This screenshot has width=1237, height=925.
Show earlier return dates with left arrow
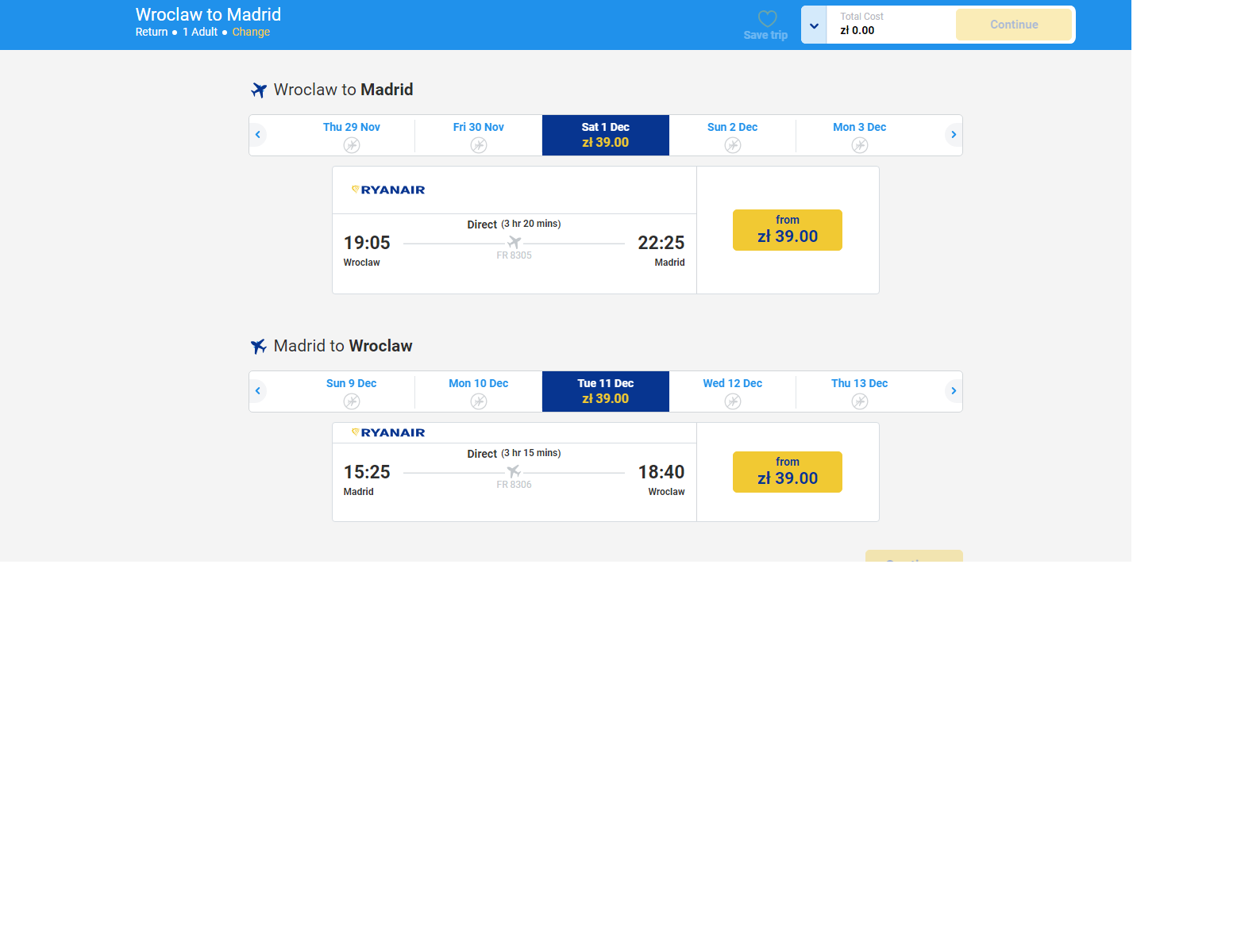click(257, 391)
